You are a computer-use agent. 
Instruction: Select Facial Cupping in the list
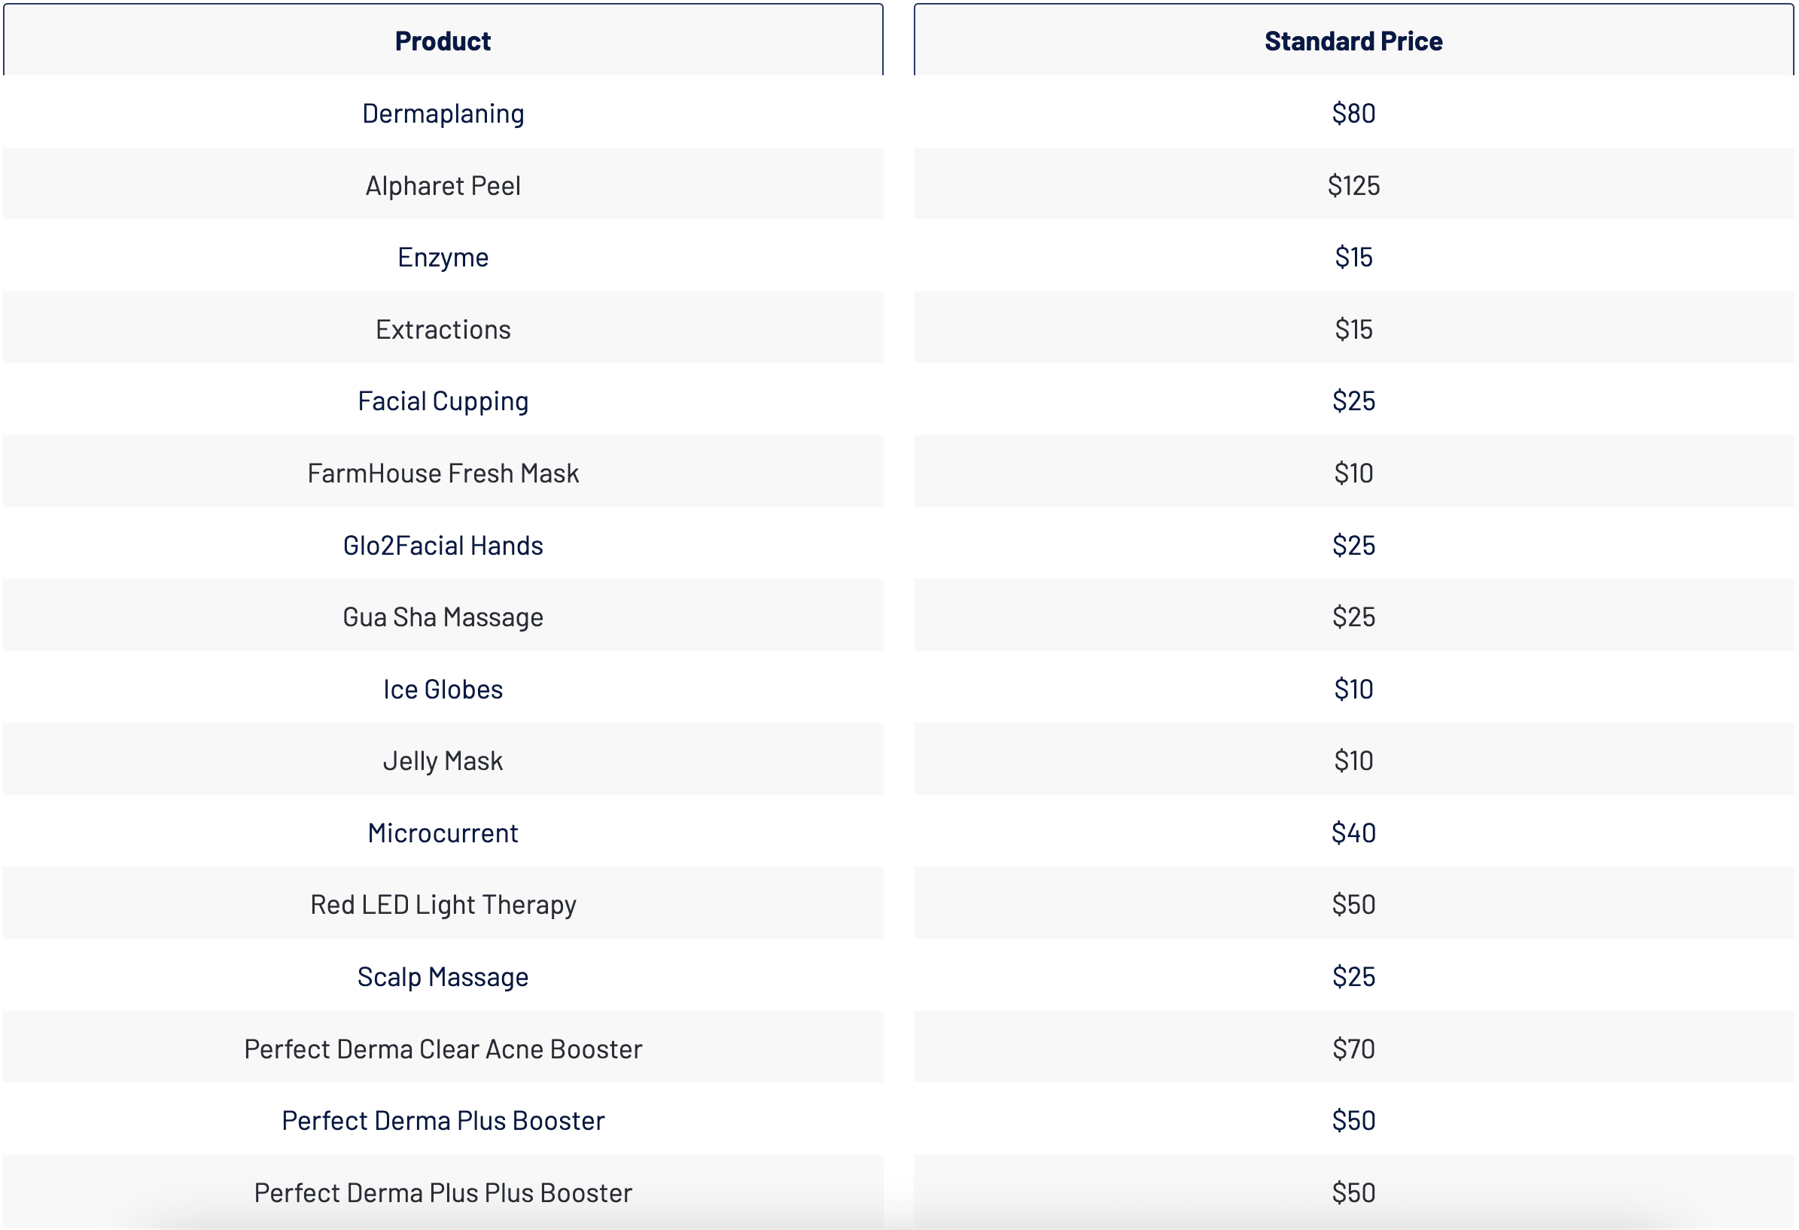(443, 401)
